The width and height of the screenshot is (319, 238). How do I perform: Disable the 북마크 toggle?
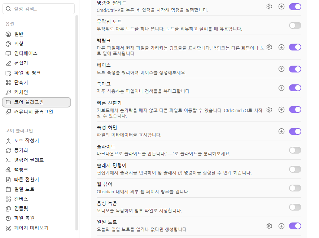295,88
